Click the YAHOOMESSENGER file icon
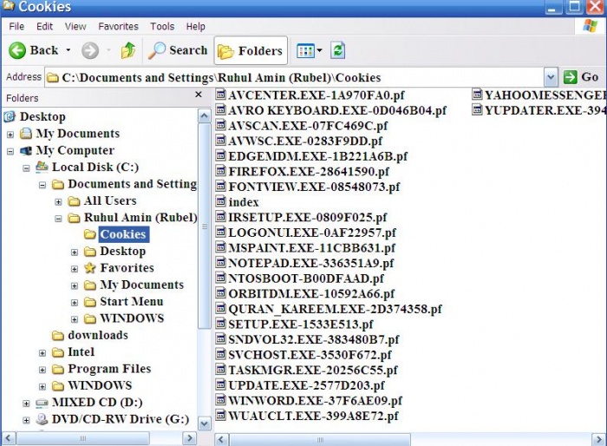This screenshot has width=607, height=446. [x=477, y=95]
